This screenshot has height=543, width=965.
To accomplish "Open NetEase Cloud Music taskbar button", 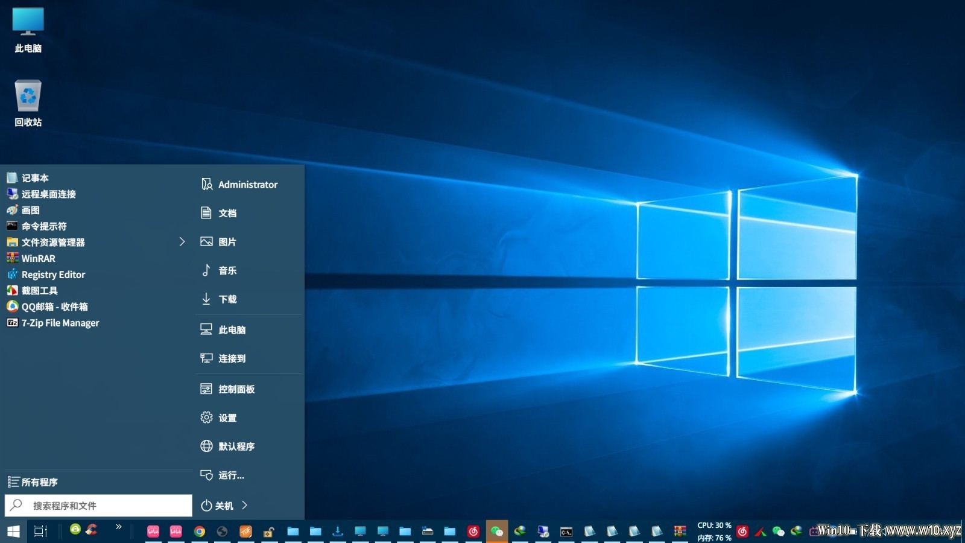I will click(473, 532).
